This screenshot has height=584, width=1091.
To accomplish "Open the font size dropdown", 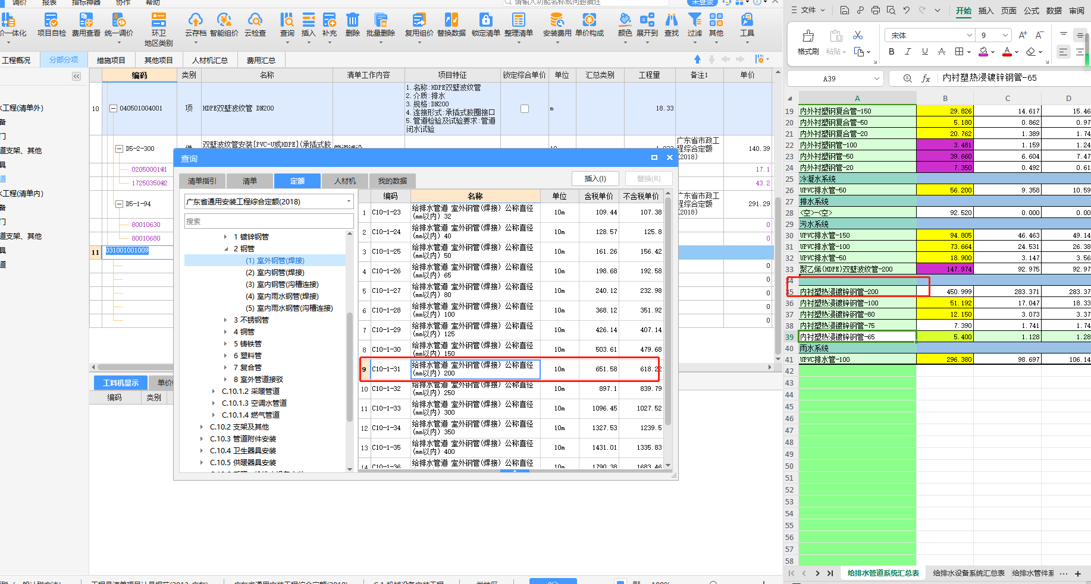I will (1005, 36).
